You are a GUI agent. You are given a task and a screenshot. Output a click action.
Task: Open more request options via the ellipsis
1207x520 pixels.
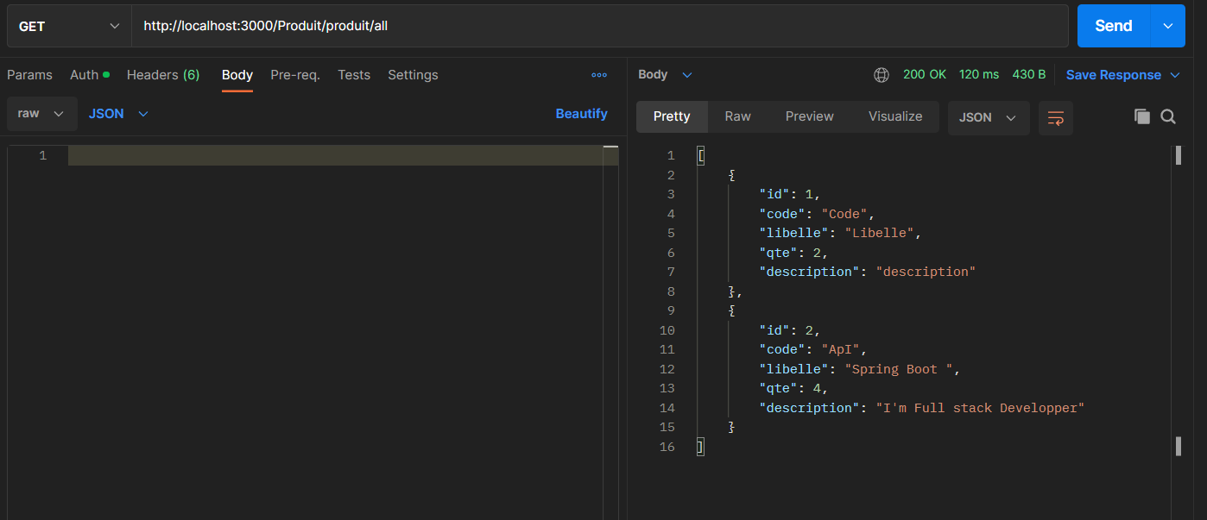pyautogui.click(x=599, y=75)
